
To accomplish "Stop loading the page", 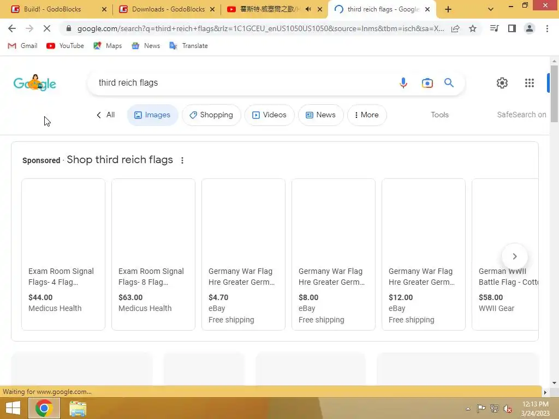I will pos(47,28).
